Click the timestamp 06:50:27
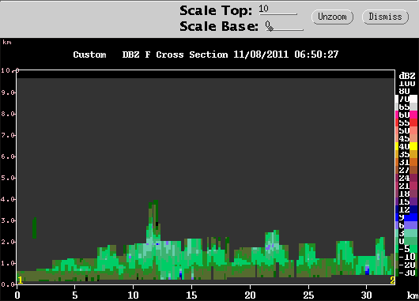Viewport: 419px width, 301px height. pos(316,55)
